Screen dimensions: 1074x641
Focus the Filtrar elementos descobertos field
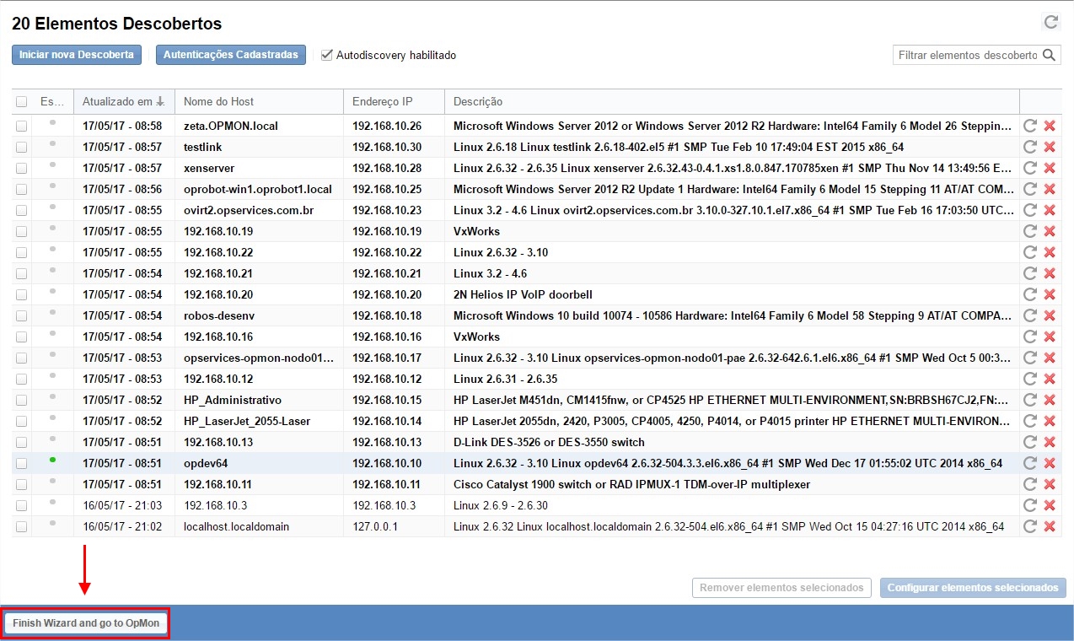pos(967,55)
